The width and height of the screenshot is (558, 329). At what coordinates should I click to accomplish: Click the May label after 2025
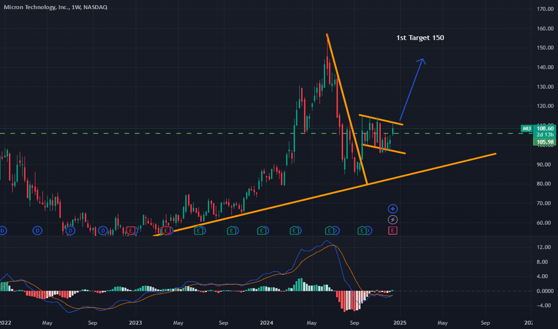pyautogui.click(x=442, y=323)
